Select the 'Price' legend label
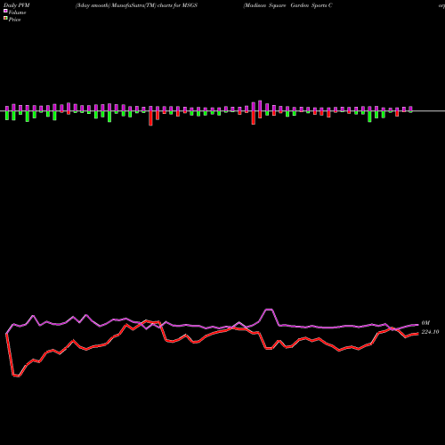The height and width of the screenshot is (445, 445). tap(14, 20)
